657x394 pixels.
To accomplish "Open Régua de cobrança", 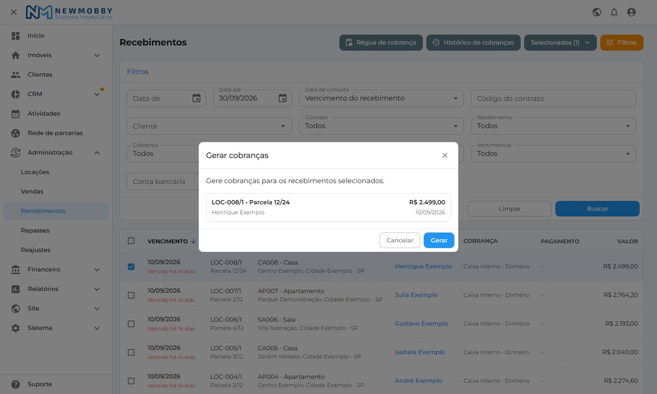I will (x=381, y=42).
